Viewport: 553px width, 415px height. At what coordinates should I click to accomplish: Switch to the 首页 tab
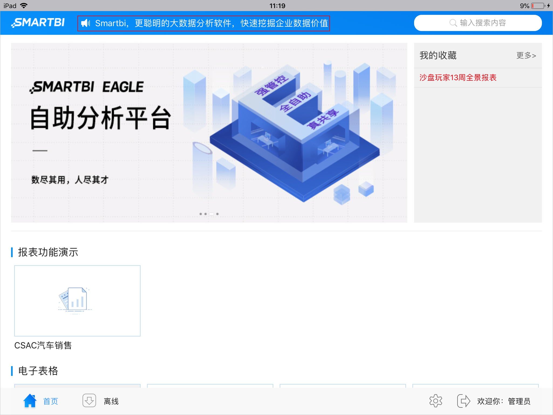51,401
